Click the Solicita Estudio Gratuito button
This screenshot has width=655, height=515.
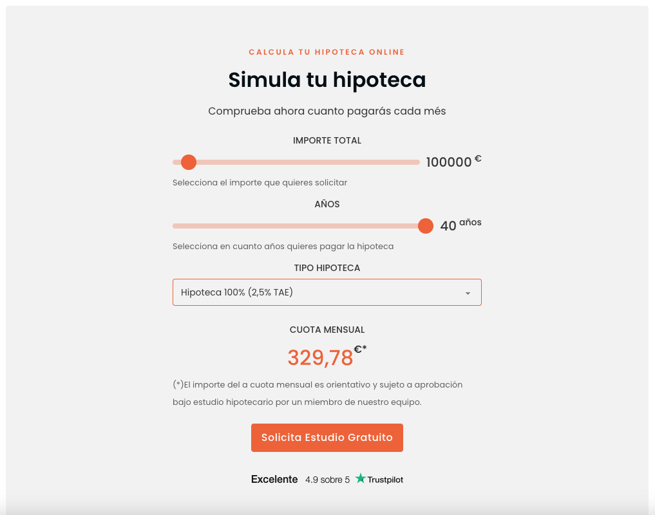coord(327,438)
